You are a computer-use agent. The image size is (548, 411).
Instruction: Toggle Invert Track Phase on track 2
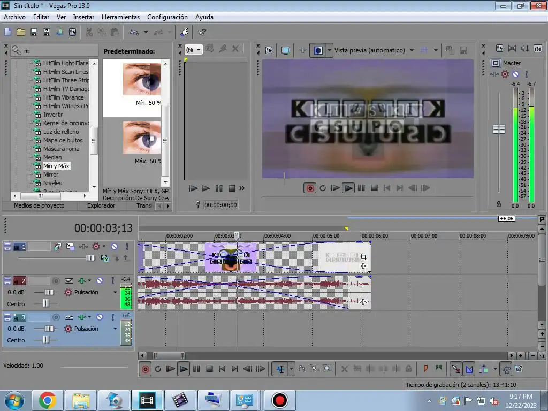69,280
